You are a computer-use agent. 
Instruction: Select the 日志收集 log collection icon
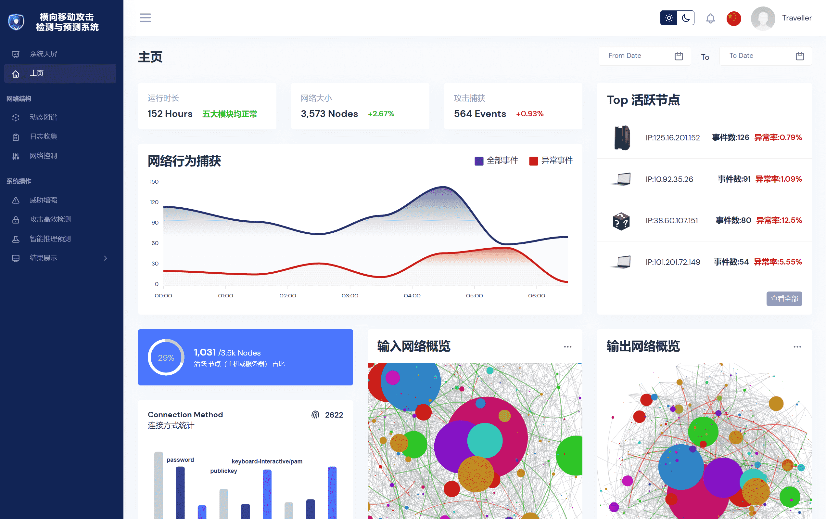click(16, 136)
